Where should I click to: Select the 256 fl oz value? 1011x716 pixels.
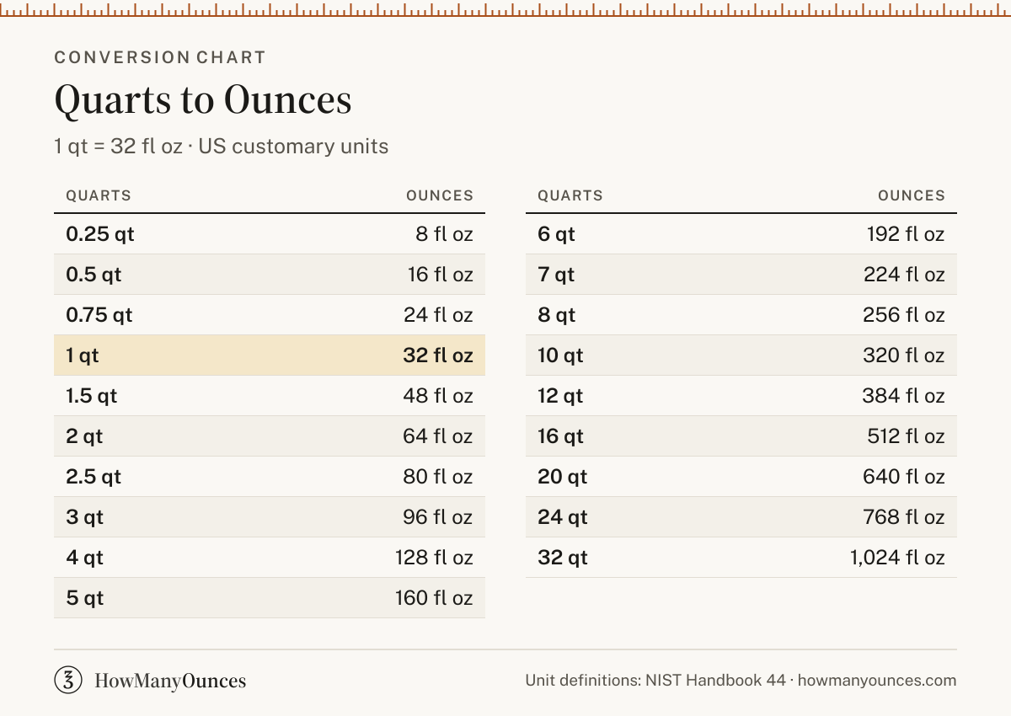click(904, 315)
